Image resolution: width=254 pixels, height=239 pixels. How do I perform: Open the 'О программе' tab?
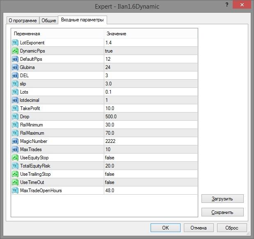click(23, 21)
